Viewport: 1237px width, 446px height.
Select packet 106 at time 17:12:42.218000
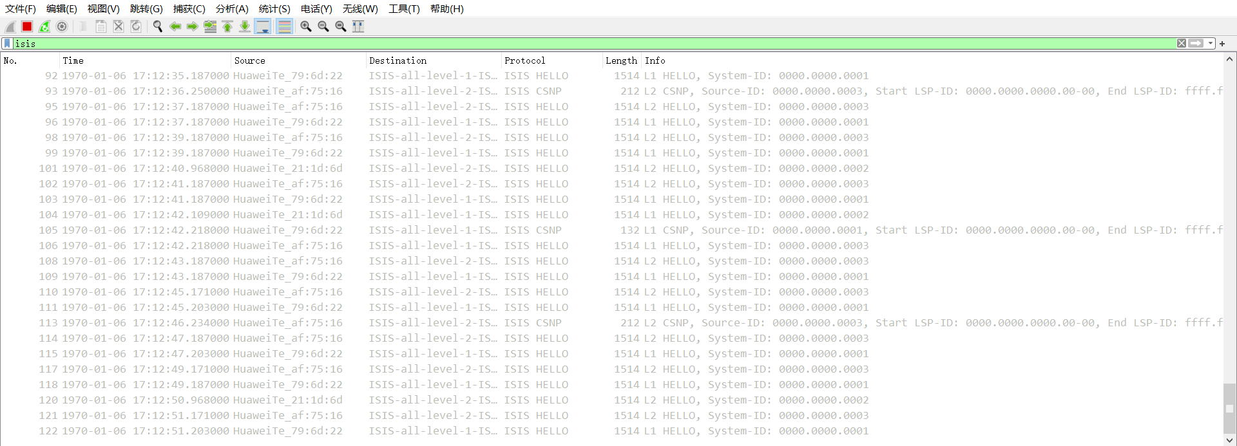(612, 246)
